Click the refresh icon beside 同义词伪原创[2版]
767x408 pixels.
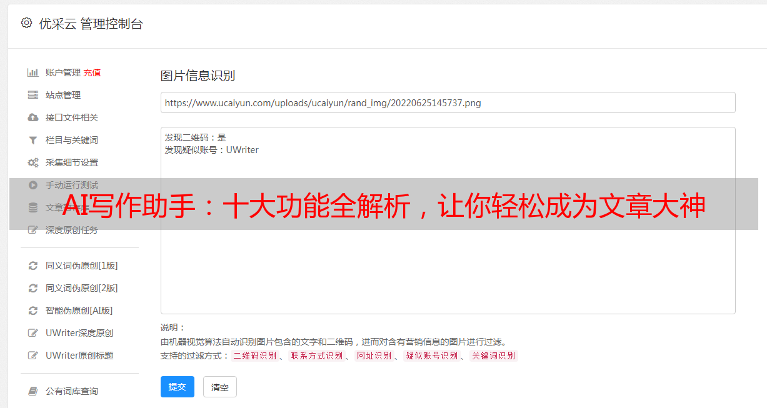tap(33, 288)
